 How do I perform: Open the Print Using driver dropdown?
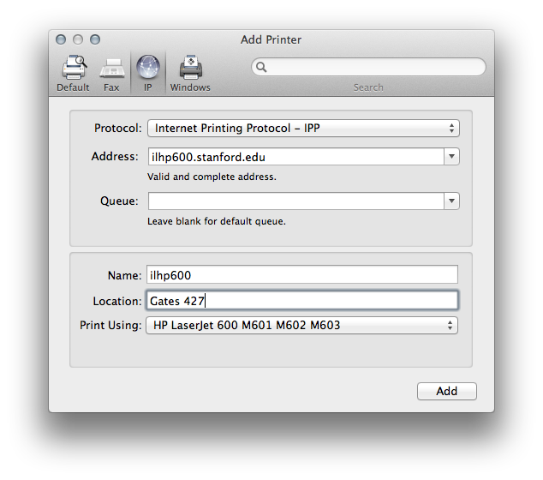click(301, 326)
